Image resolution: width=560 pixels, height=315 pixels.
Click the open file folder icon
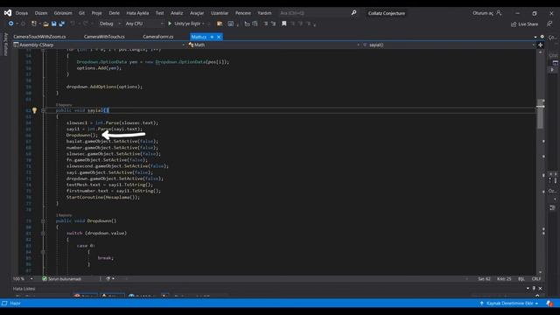coord(45,24)
